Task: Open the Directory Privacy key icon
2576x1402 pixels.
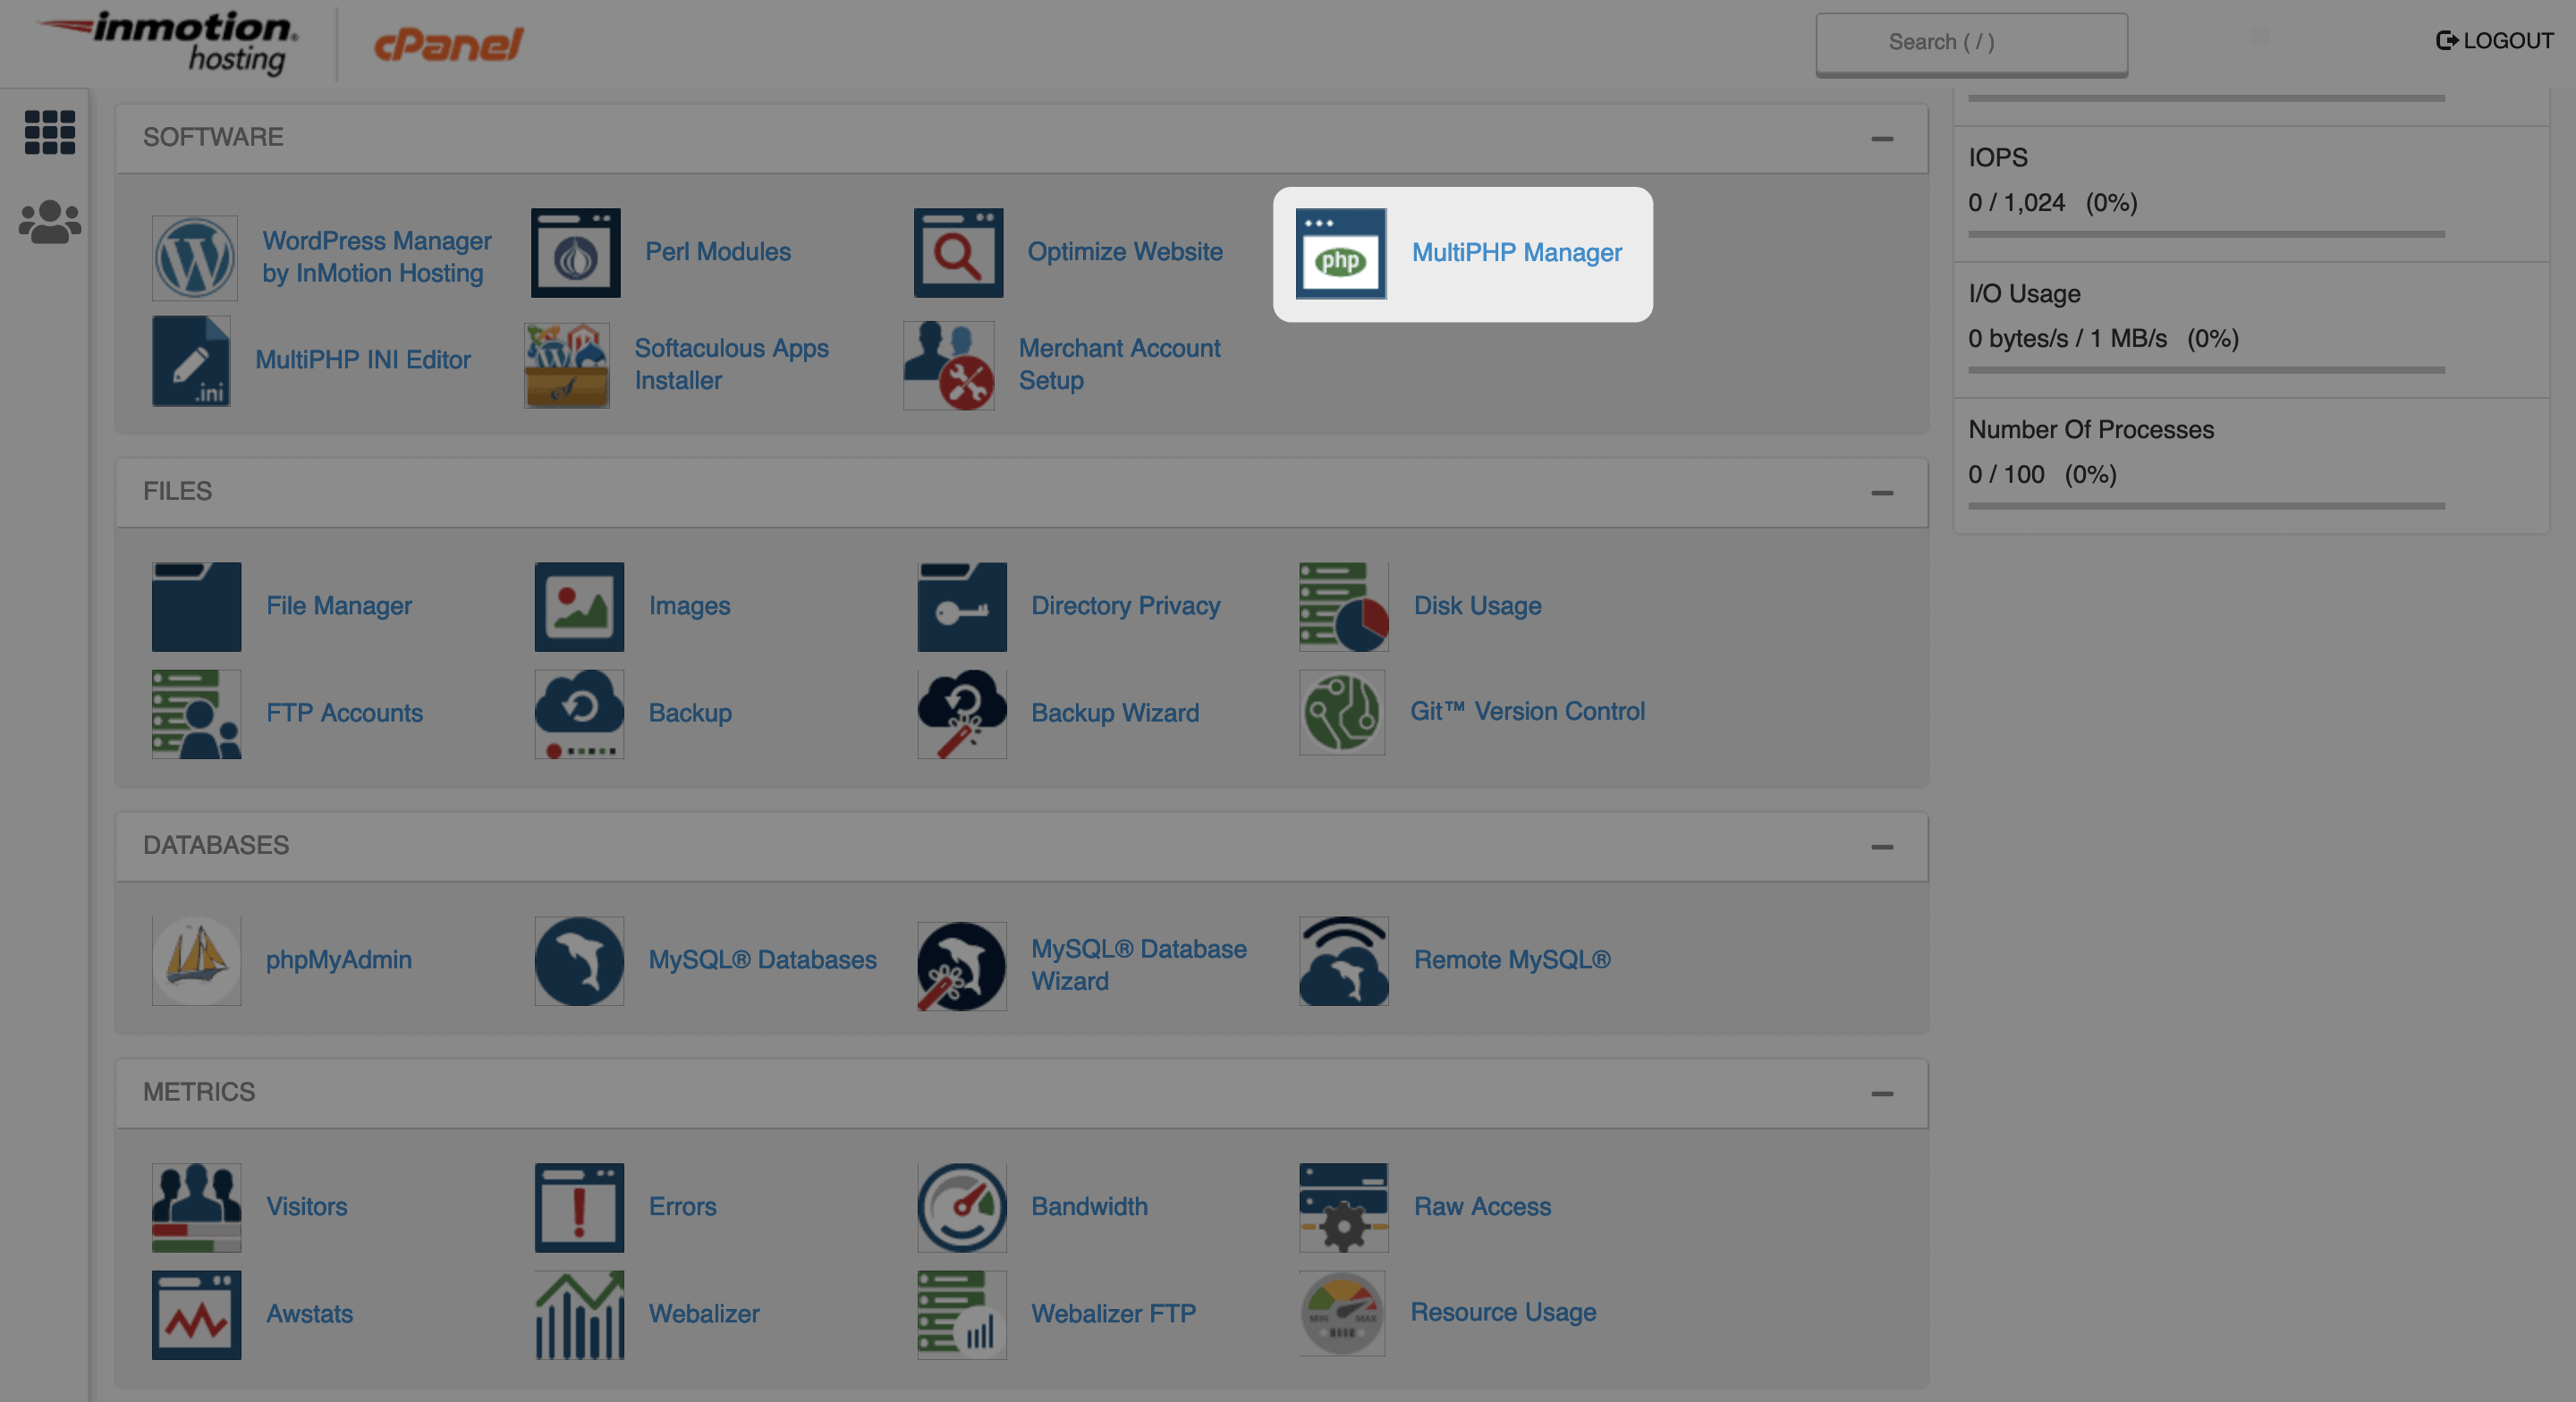Action: click(x=962, y=606)
